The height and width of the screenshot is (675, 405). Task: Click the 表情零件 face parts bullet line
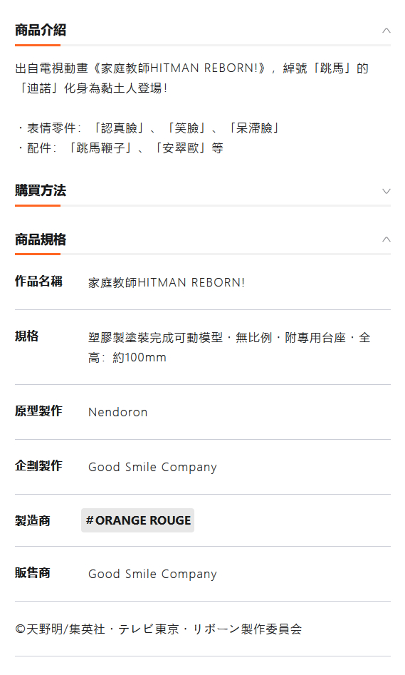point(147,128)
